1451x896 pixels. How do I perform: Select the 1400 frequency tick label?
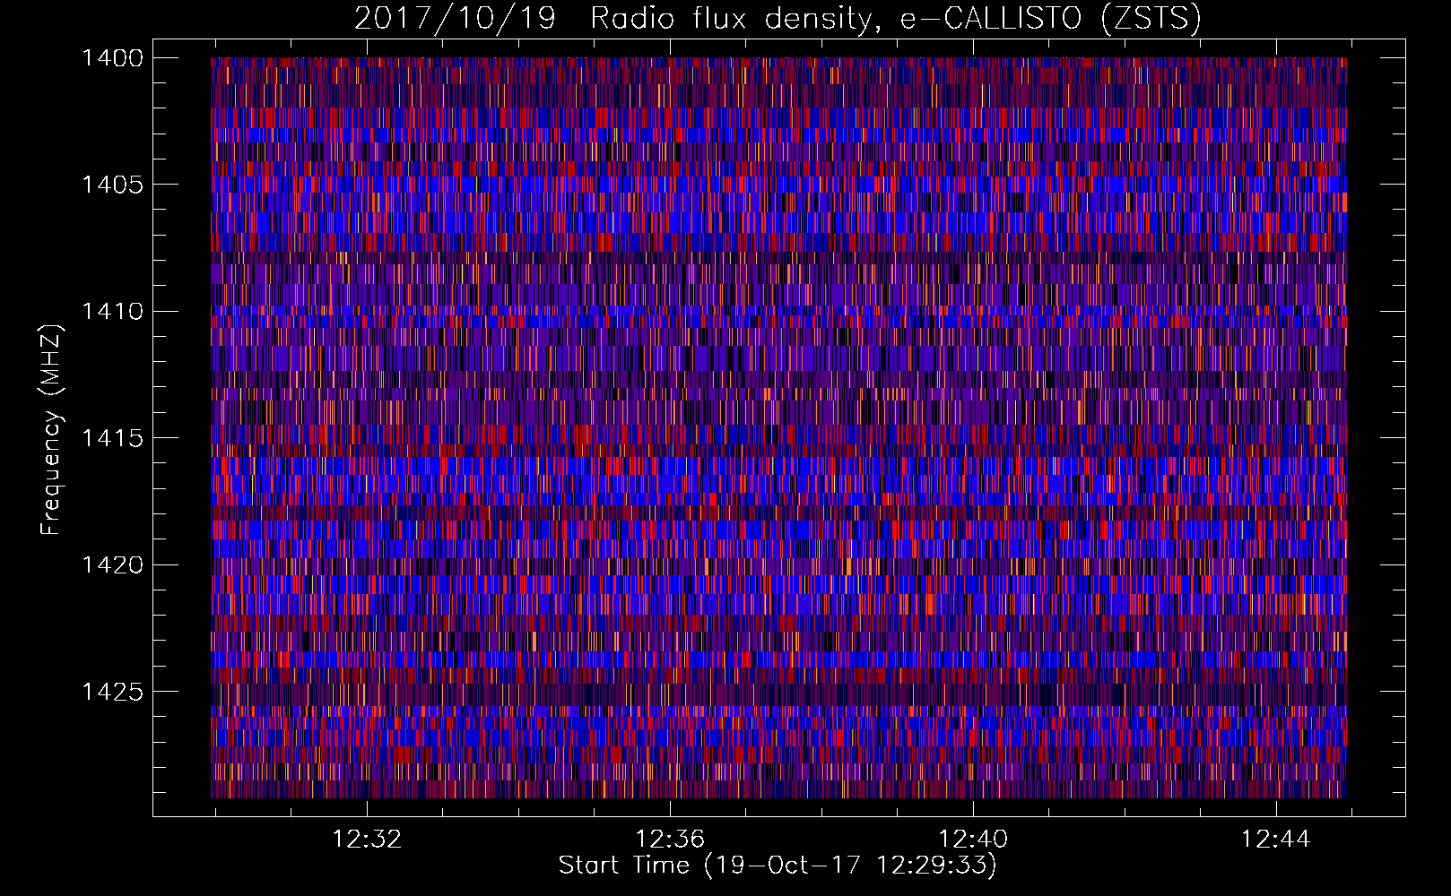point(112,58)
